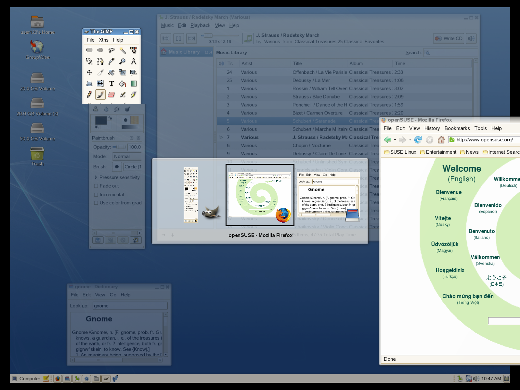Select GIMP's Ellipse Select tool
Screen dimensions: 520x390
pyautogui.click(x=100, y=50)
